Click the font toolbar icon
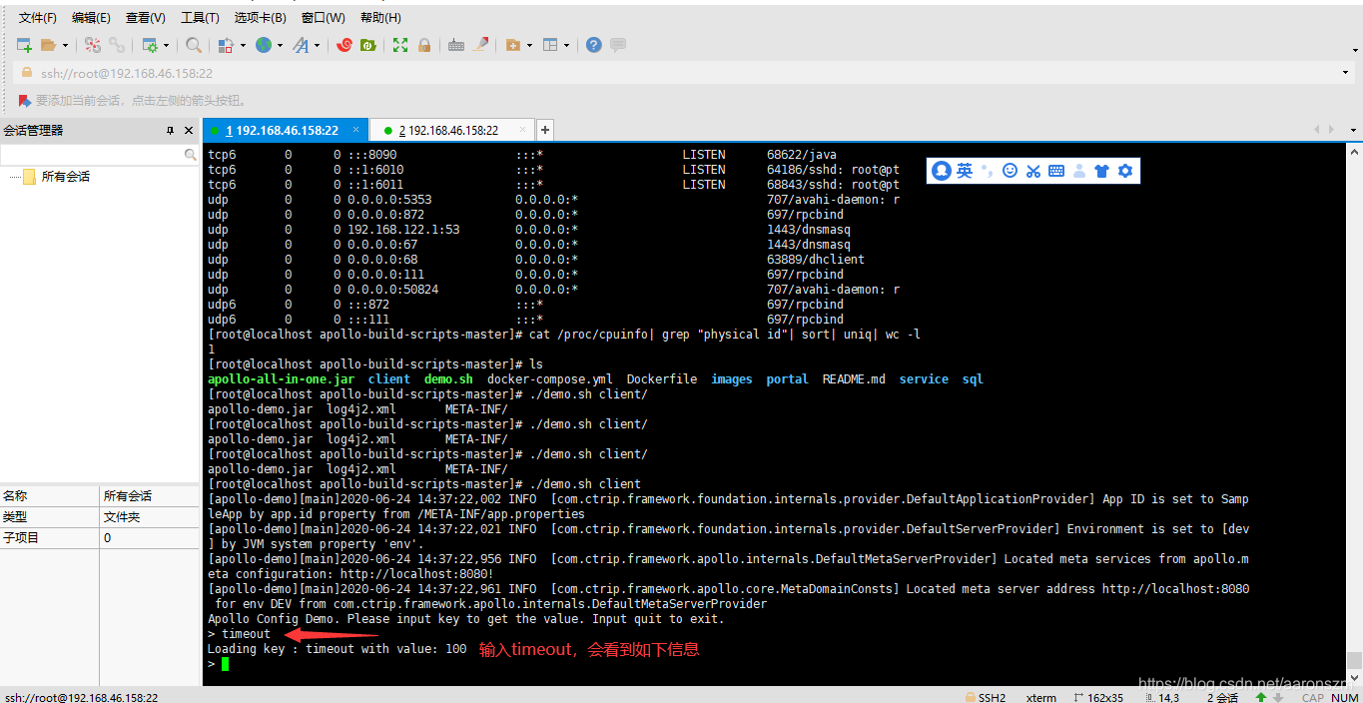 click(301, 45)
